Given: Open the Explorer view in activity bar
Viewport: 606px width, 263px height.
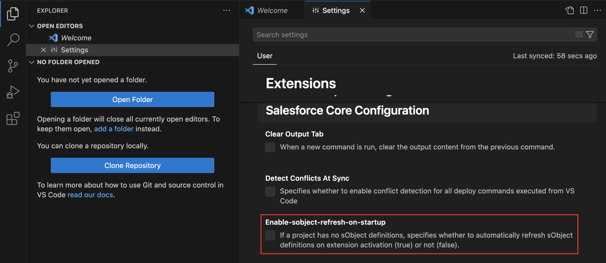Looking at the screenshot, I should 13,14.
